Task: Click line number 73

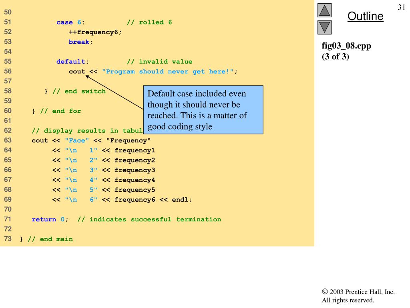Action: pyautogui.click(x=8, y=239)
